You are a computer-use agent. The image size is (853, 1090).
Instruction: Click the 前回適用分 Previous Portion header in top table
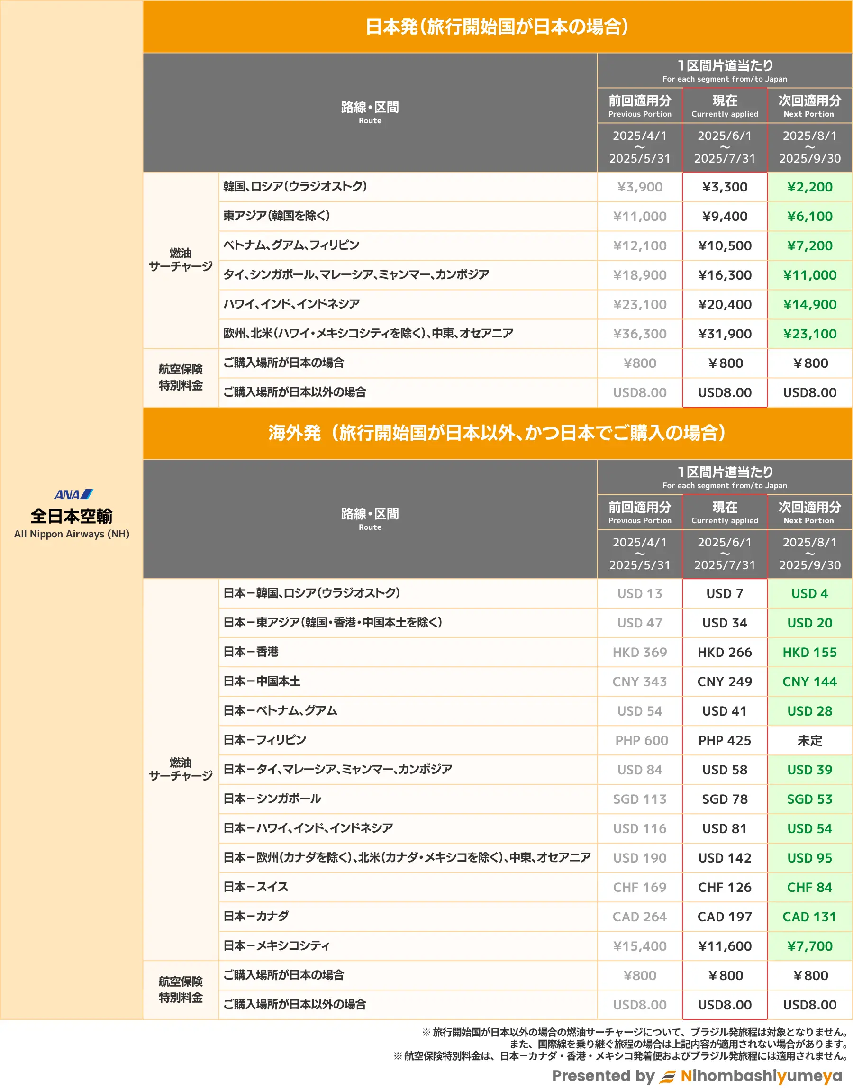tap(640, 106)
